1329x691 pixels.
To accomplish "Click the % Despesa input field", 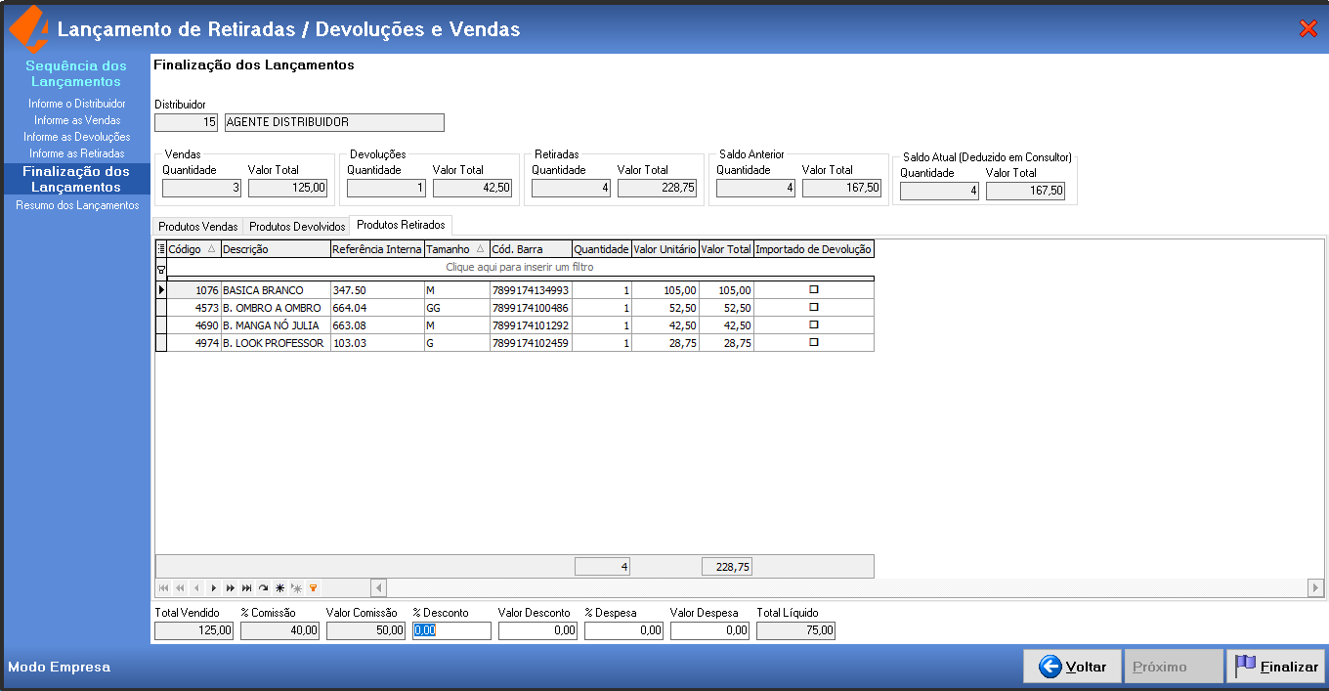I will pyautogui.click(x=623, y=630).
